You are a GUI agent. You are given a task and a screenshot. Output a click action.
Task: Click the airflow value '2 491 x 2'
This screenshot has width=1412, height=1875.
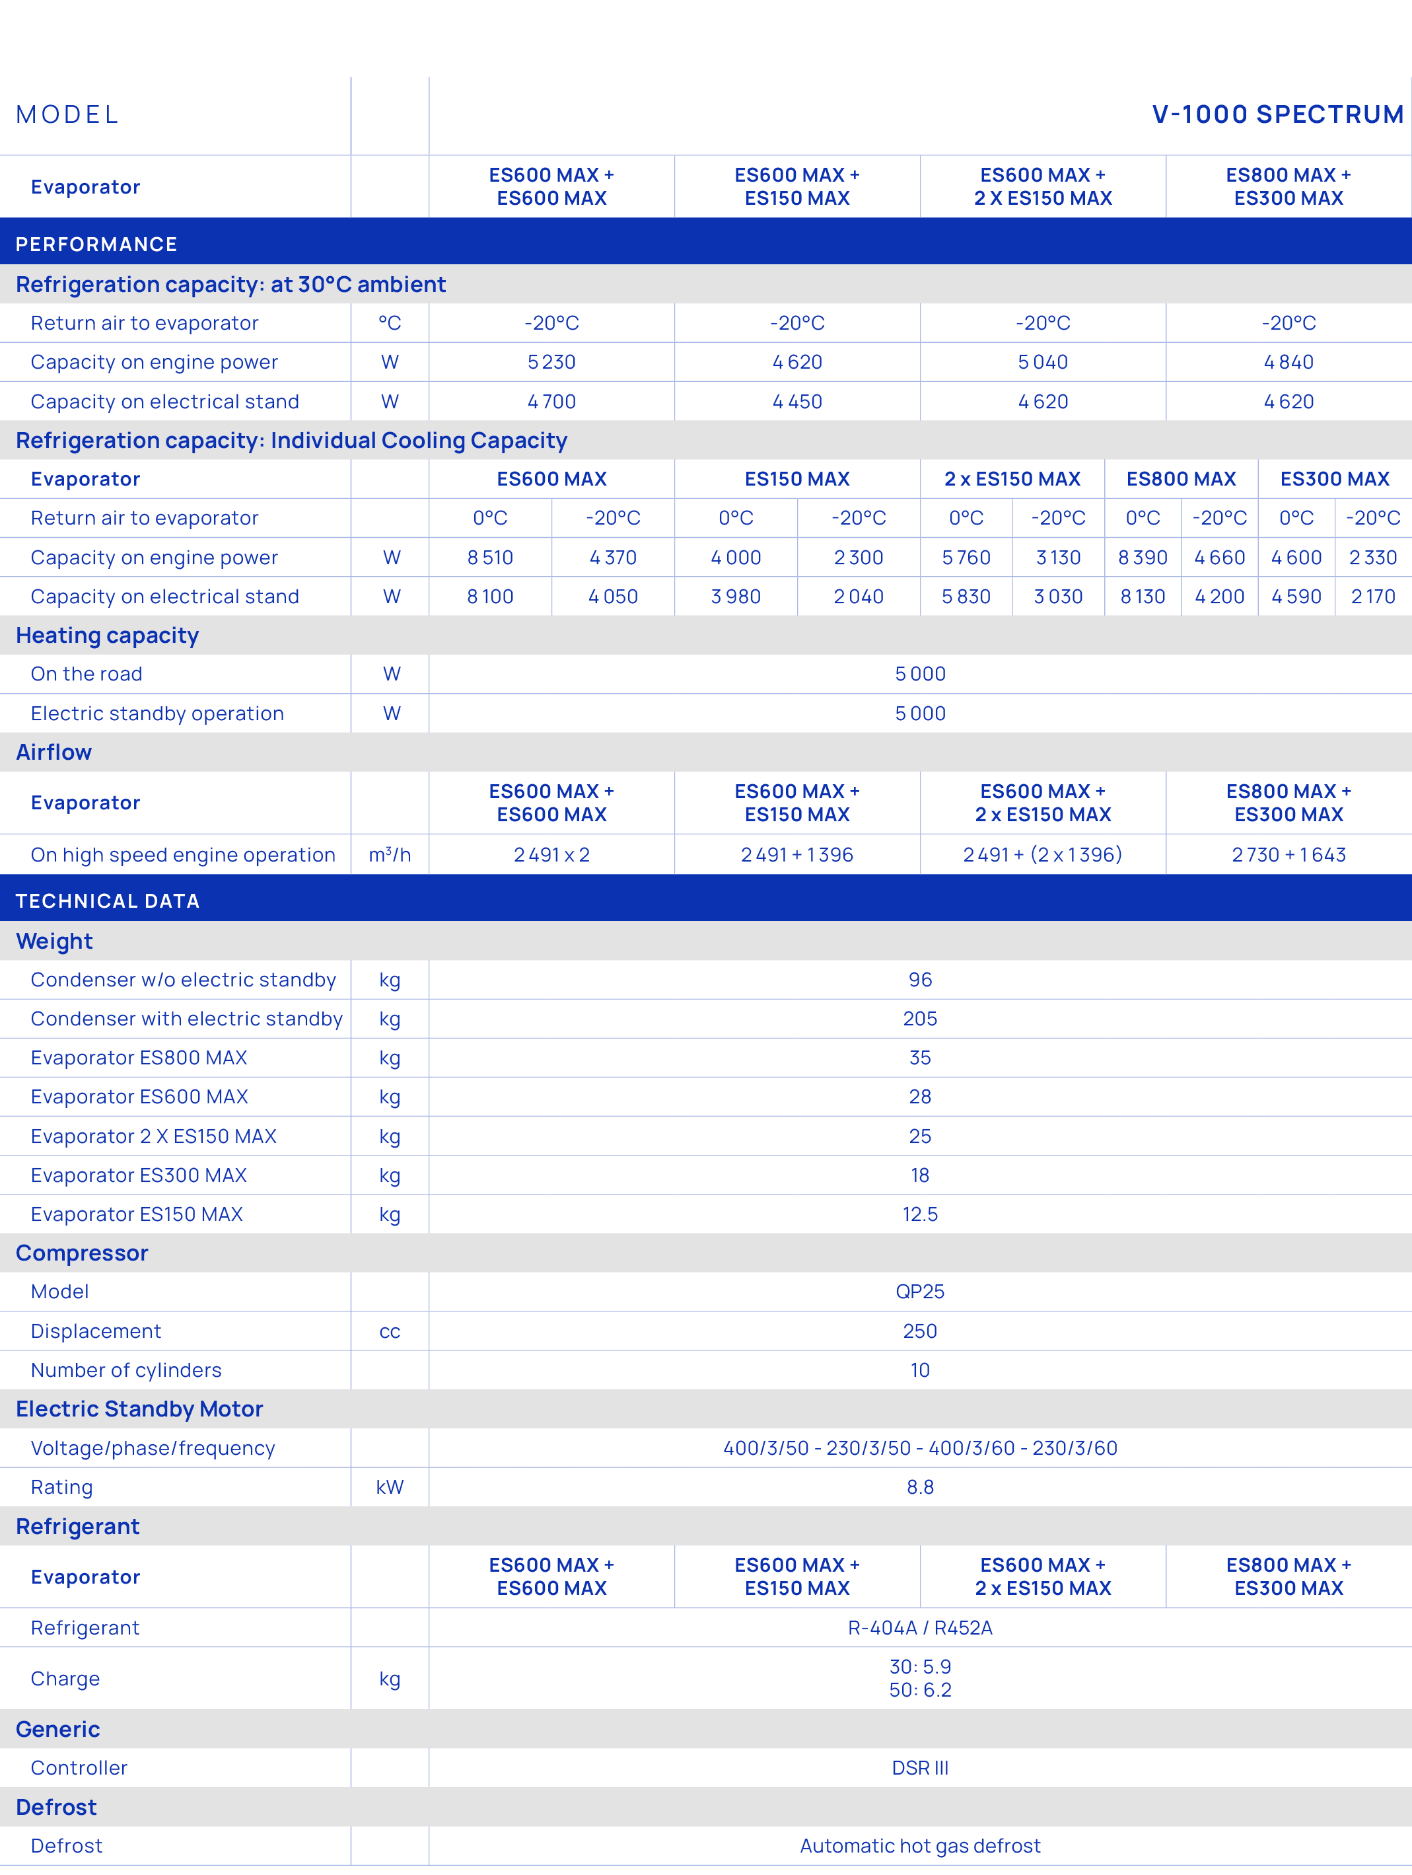[551, 854]
